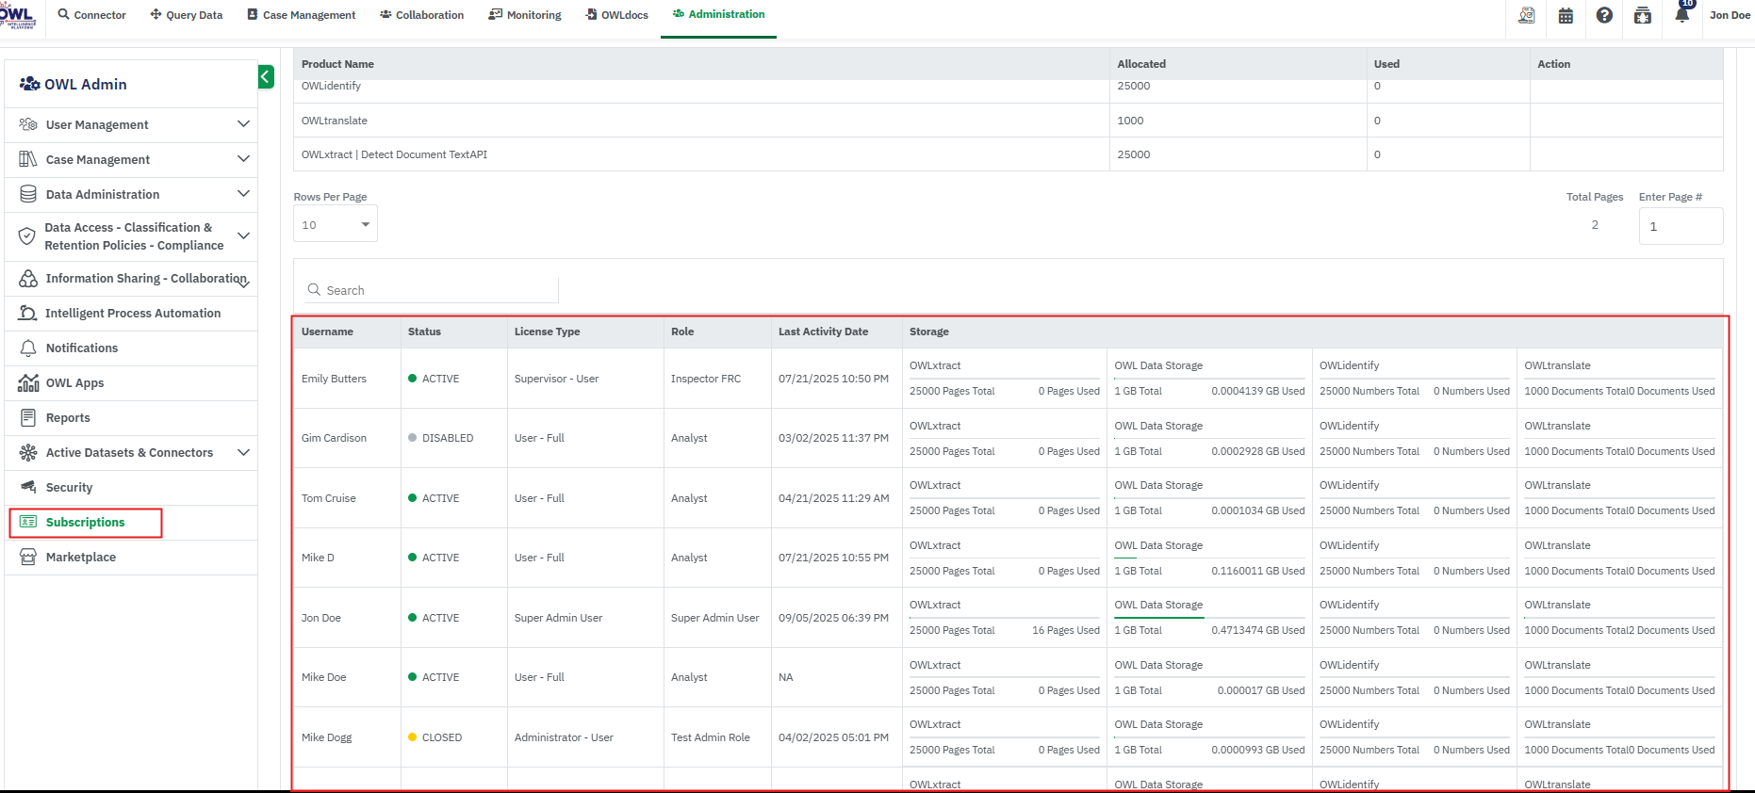Open the Rows Per Page dropdown
Screen dimensions: 1755x793
335,225
